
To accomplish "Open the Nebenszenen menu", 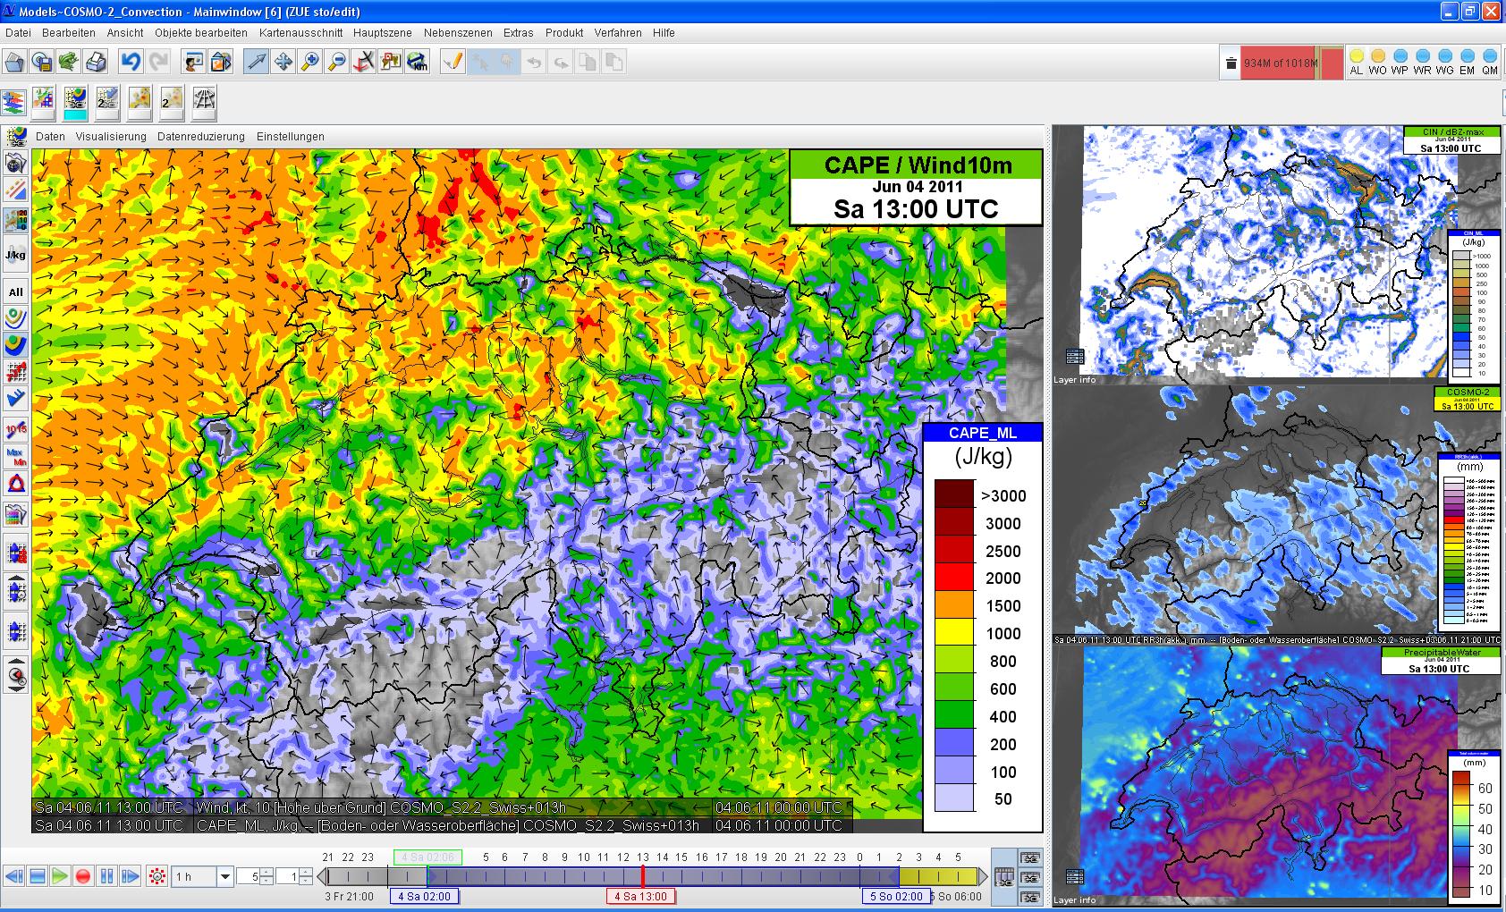I will [458, 33].
